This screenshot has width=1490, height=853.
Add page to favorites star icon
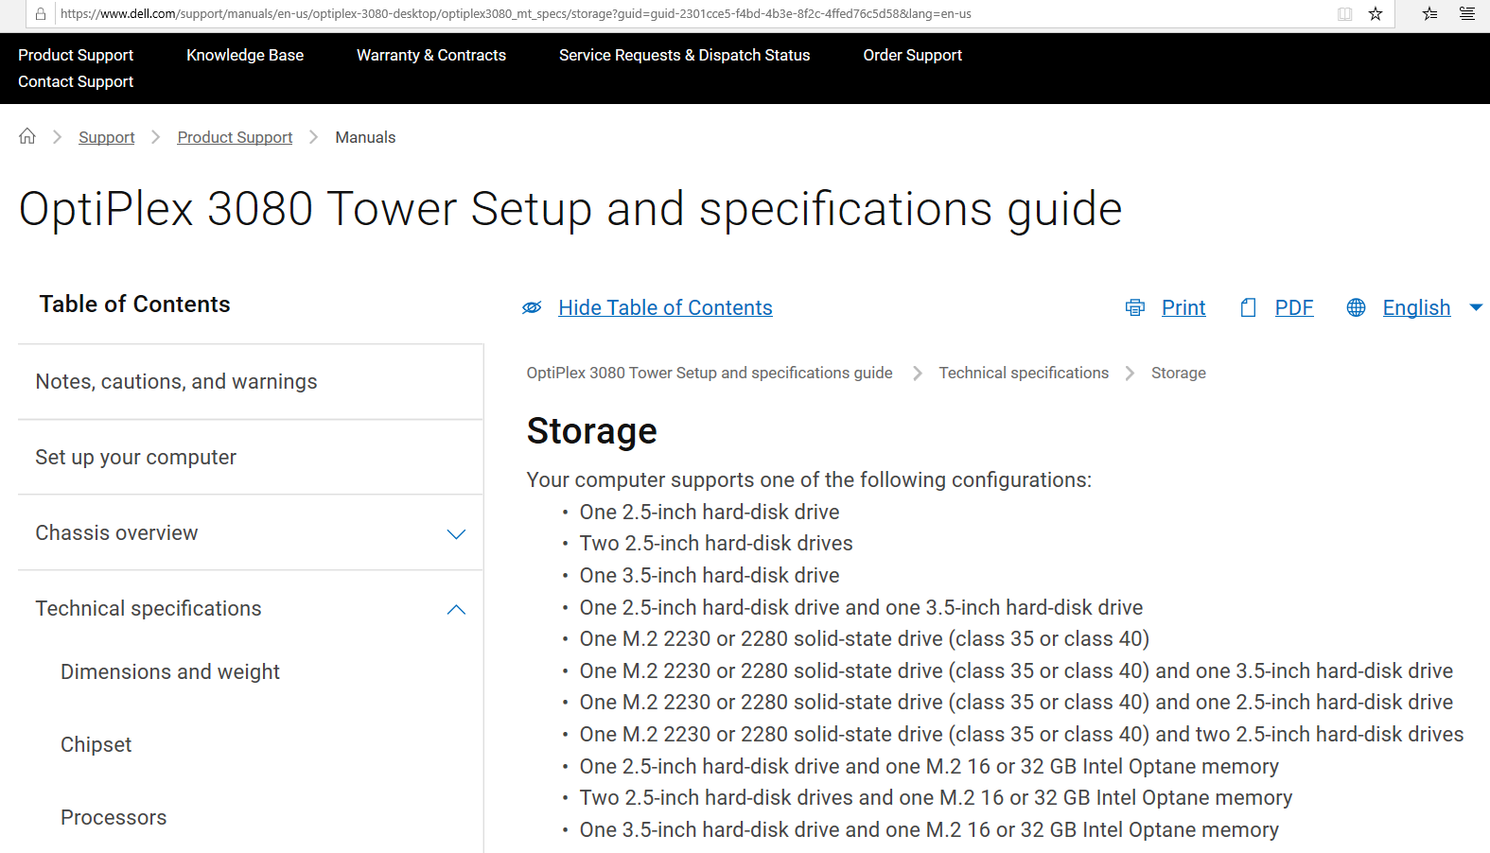pyautogui.click(x=1376, y=14)
